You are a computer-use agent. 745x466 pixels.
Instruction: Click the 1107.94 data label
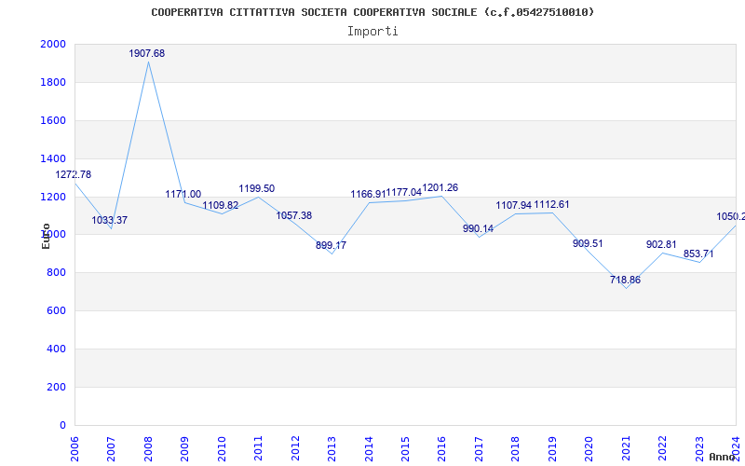tap(514, 205)
